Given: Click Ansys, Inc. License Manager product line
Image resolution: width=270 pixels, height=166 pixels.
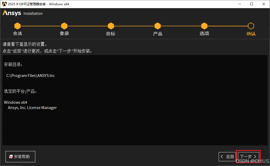Looking at the screenshot, I should click(32, 108).
